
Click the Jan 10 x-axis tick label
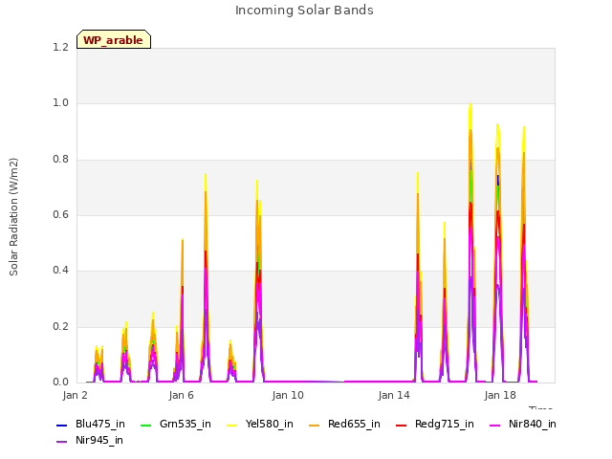(x=288, y=395)
